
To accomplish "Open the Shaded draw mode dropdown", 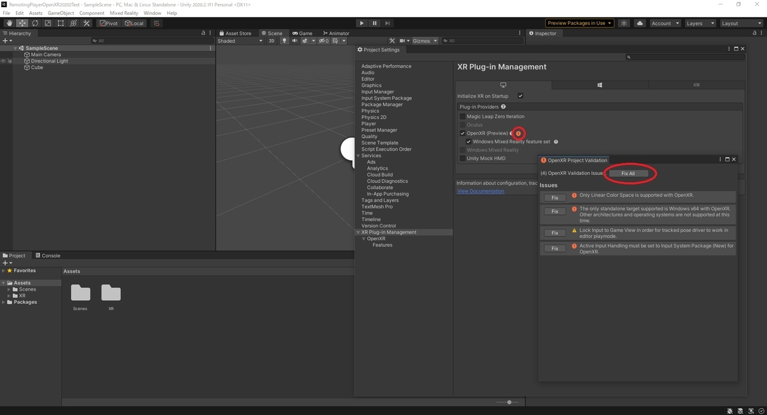I will tap(240, 40).
